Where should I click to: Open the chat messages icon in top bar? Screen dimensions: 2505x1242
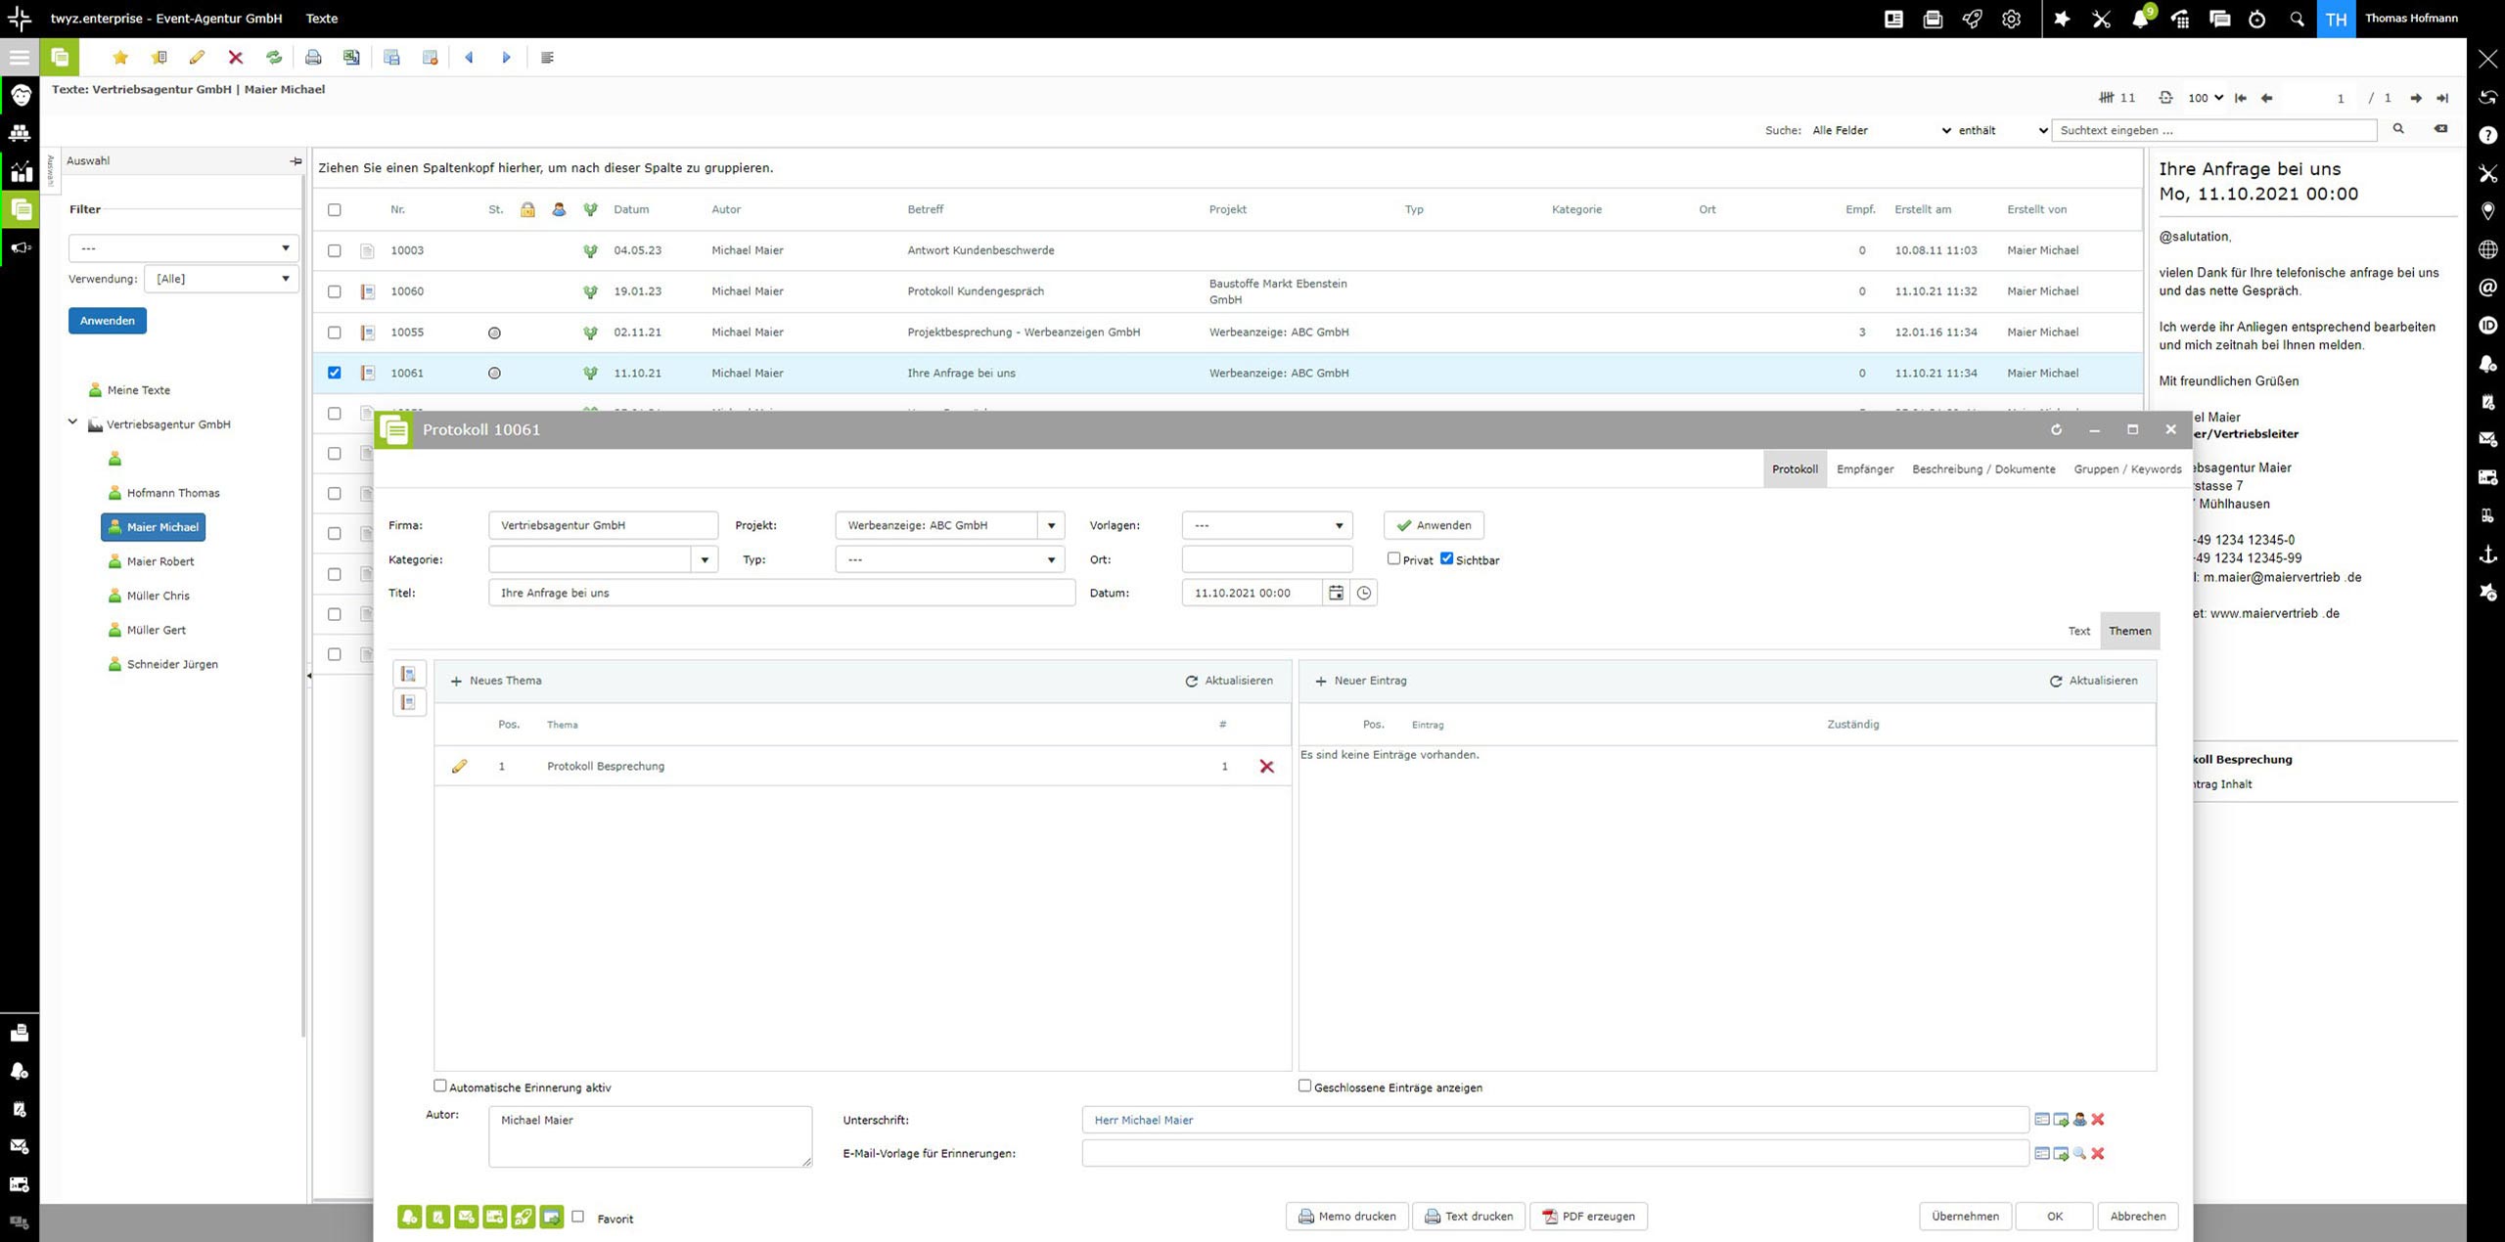tap(2219, 19)
